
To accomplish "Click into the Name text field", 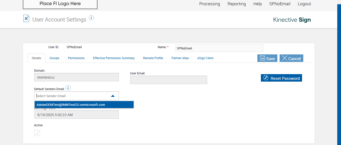I will point(219,48).
